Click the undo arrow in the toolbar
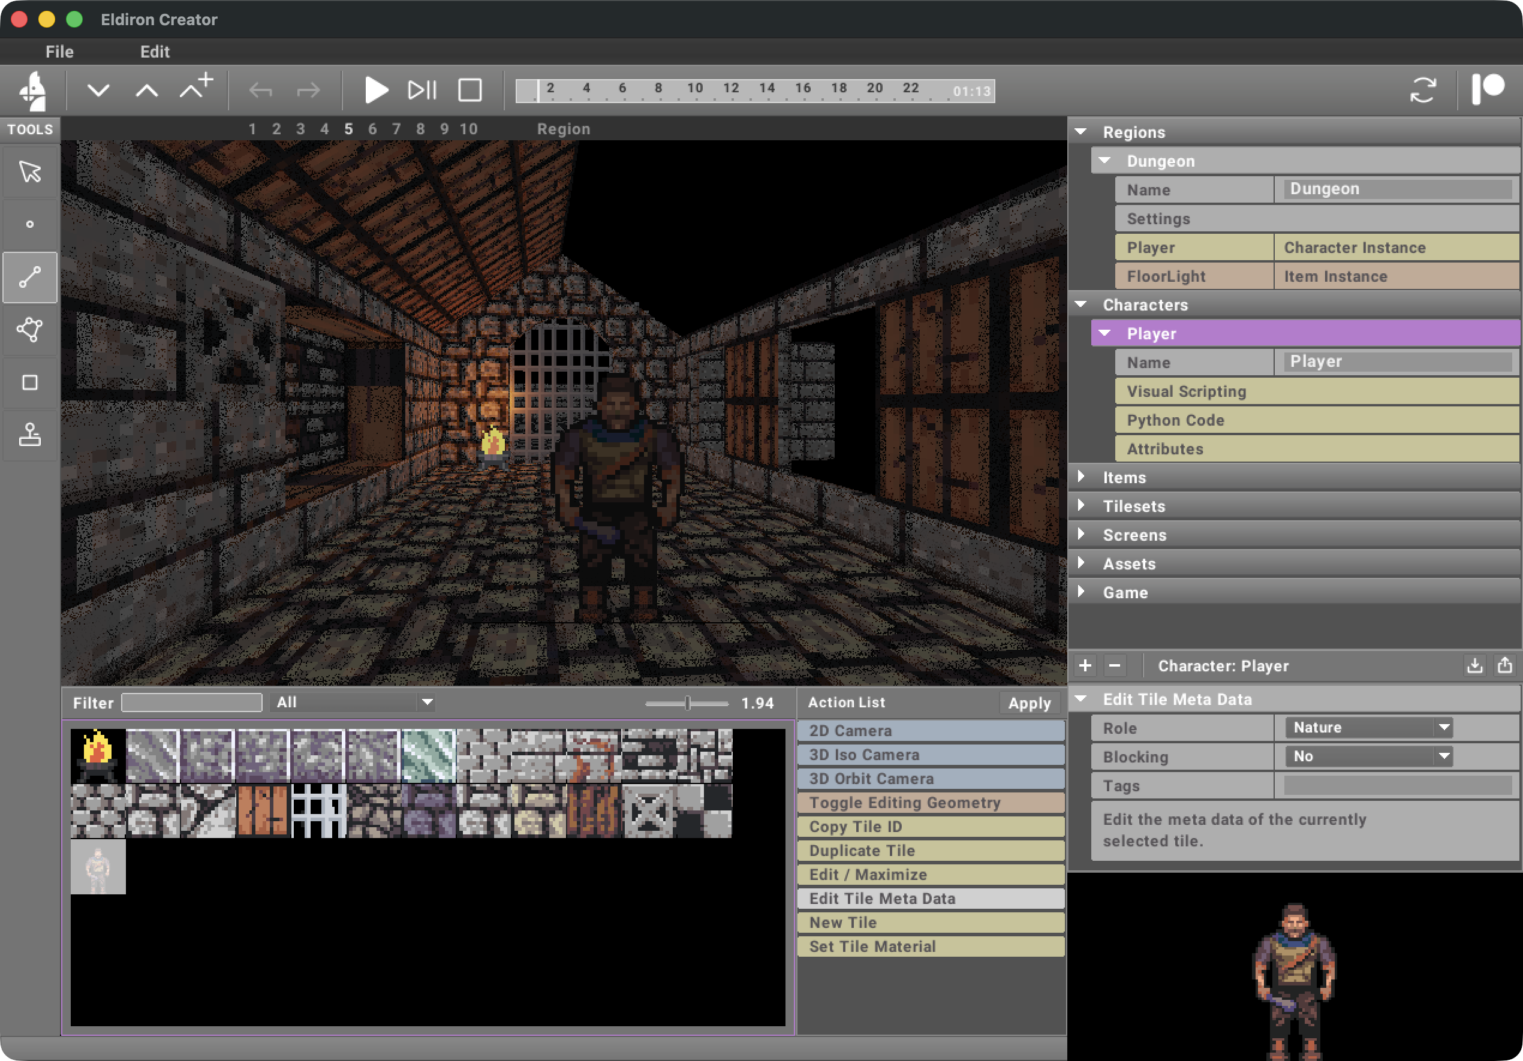 [261, 90]
